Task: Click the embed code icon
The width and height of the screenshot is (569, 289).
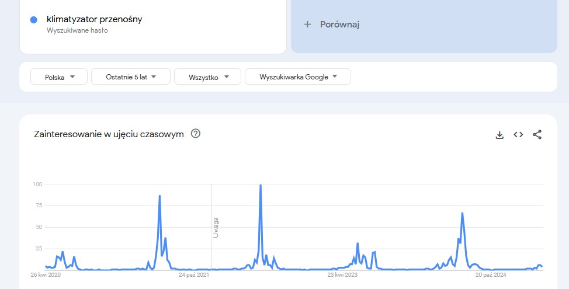Action: [518, 135]
